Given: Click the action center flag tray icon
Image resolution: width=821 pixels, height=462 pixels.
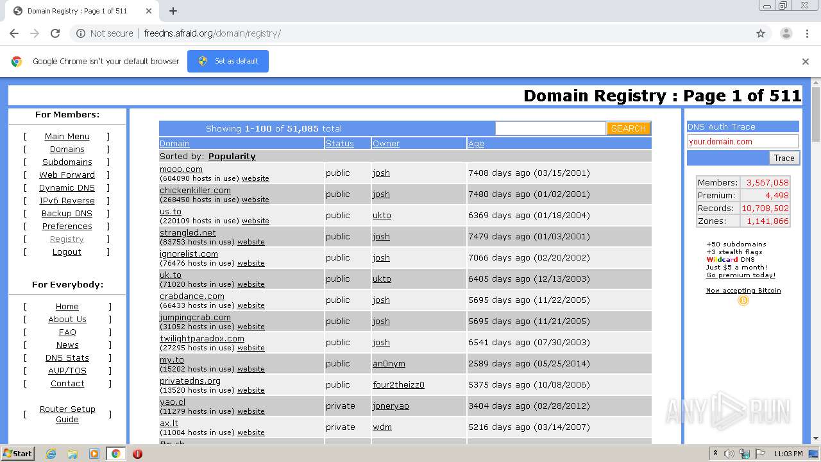Looking at the screenshot, I should 761,454.
